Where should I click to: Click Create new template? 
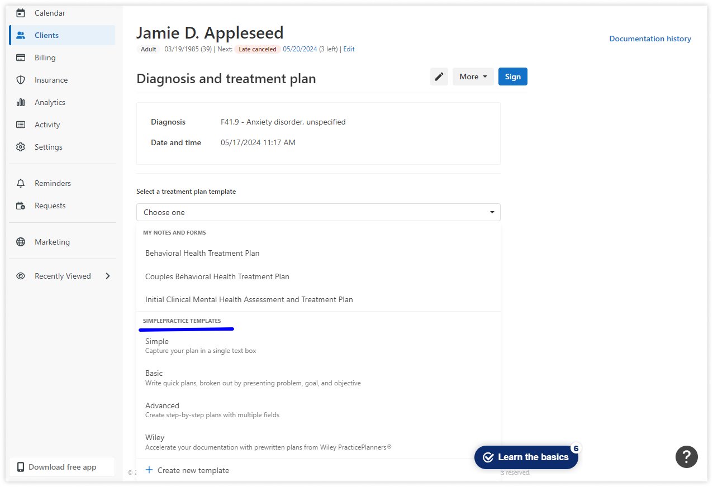[x=187, y=470]
